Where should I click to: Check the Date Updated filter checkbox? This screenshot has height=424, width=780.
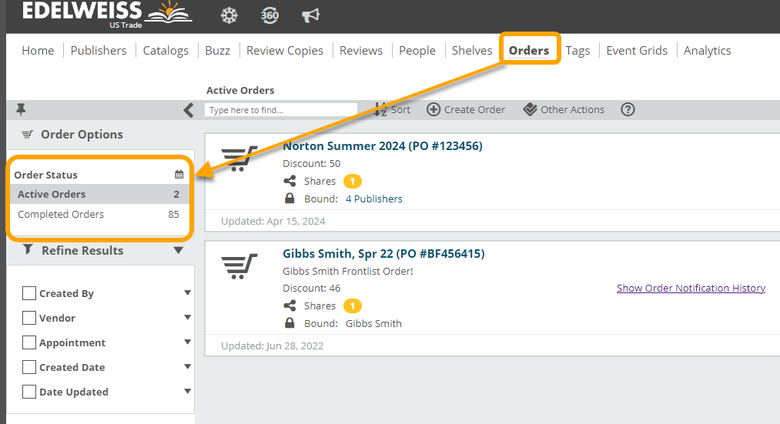(x=29, y=392)
